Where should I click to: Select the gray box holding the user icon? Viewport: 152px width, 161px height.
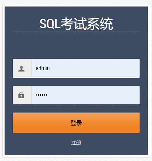tap(22, 68)
